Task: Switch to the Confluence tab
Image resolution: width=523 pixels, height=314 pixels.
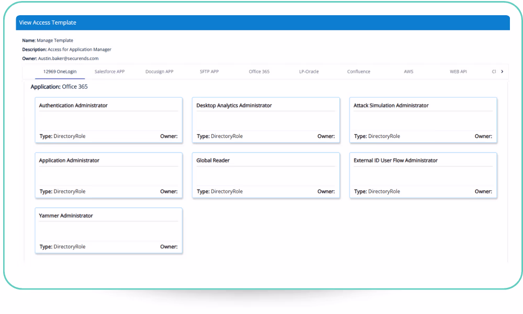Action: point(358,72)
